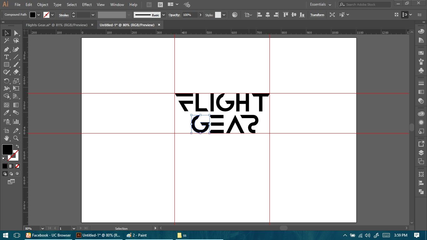Select the Magic Wand tool
This screenshot has width=427, height=240.
pos(6,41)
